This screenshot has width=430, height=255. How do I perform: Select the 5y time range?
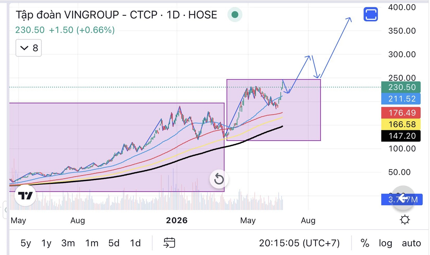pyautogui.click(x=26, y=243)
